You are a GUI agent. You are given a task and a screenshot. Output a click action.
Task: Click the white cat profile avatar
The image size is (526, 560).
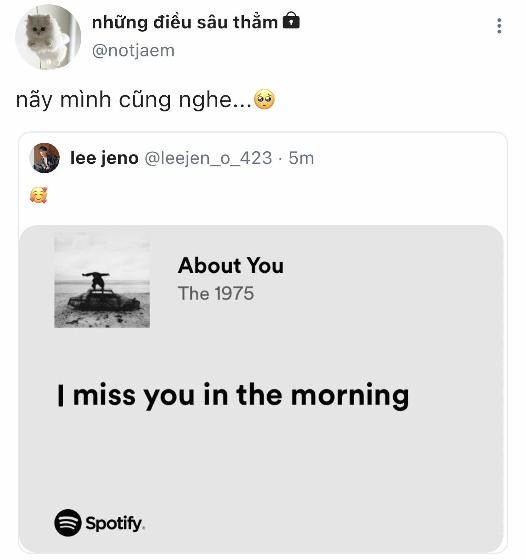coord(48,37)
